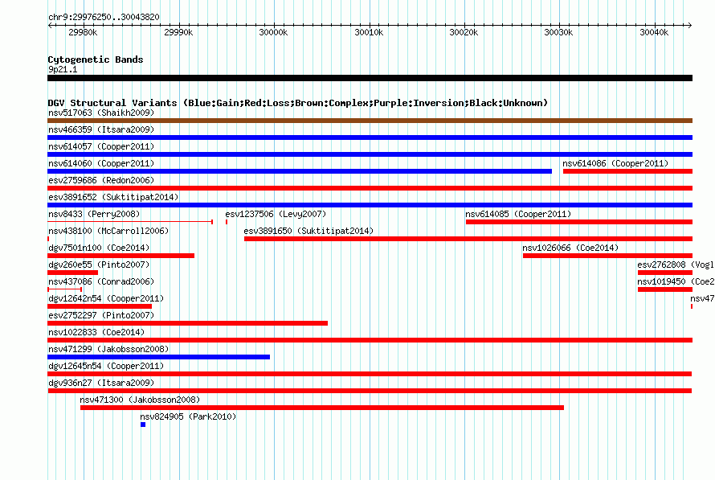Click the nsv614085 (Cooper2011) label

coord(518,214)
